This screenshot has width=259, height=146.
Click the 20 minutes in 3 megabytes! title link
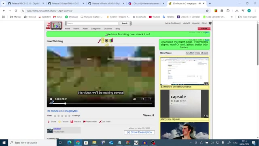(63, 111)
